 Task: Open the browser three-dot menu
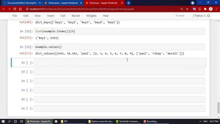pos(216,9)
